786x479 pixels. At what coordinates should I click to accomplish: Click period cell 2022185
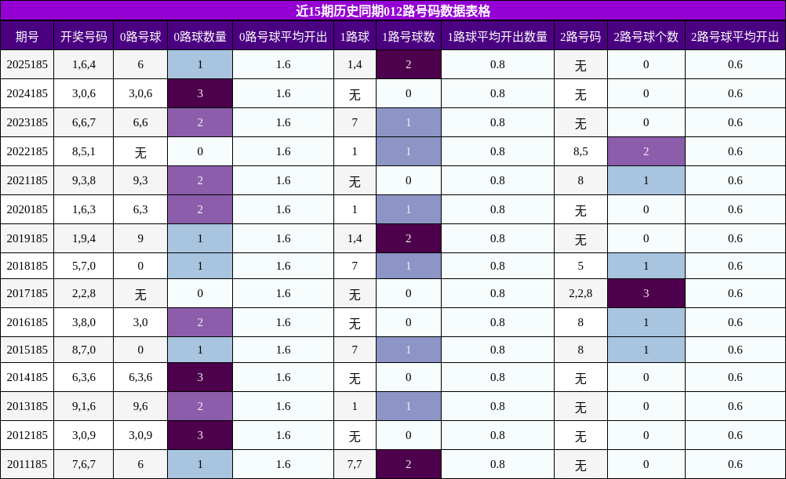tap(27, 151)
